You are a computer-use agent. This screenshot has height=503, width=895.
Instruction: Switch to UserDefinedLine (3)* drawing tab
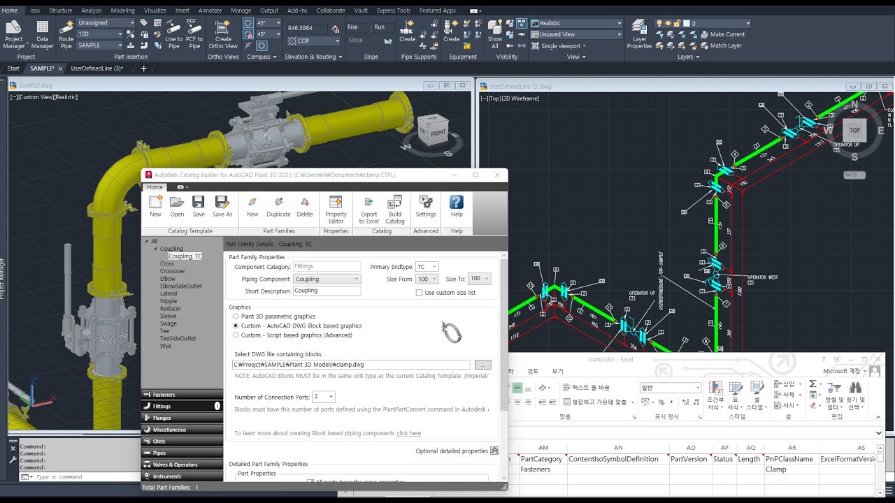pyautogui.click(x=97, y=68)
